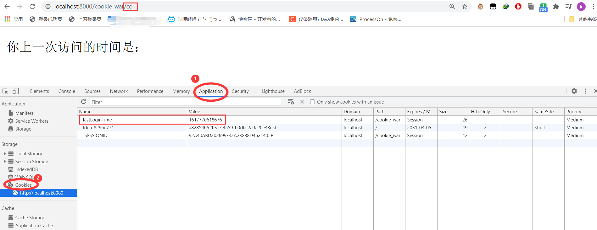The width and height of the screenshot is (597, 230).
Task: Click the cookie Filter input field
Action: point(185,102)
